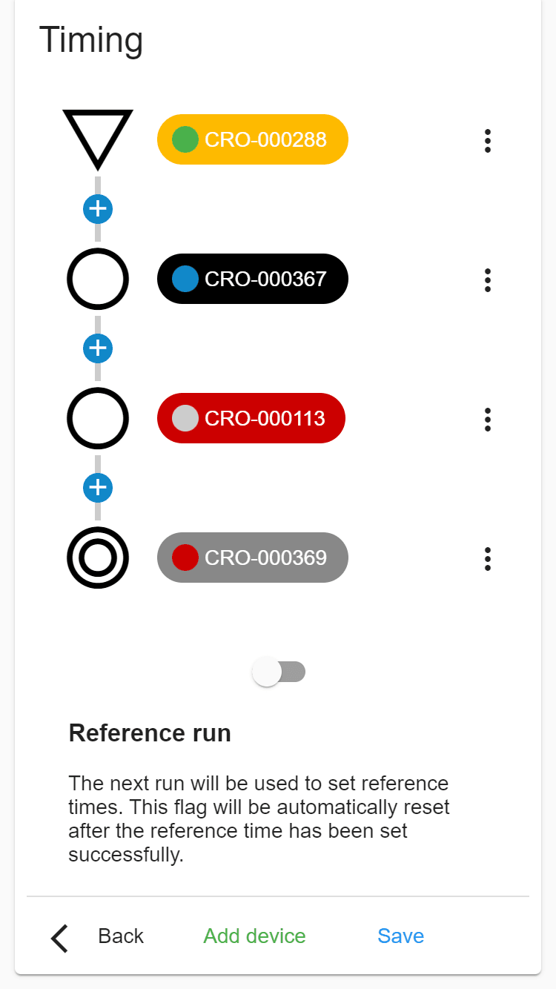Open three-dot menu for CRO-000113
The image size is (556, 989).
pos(487,419)
